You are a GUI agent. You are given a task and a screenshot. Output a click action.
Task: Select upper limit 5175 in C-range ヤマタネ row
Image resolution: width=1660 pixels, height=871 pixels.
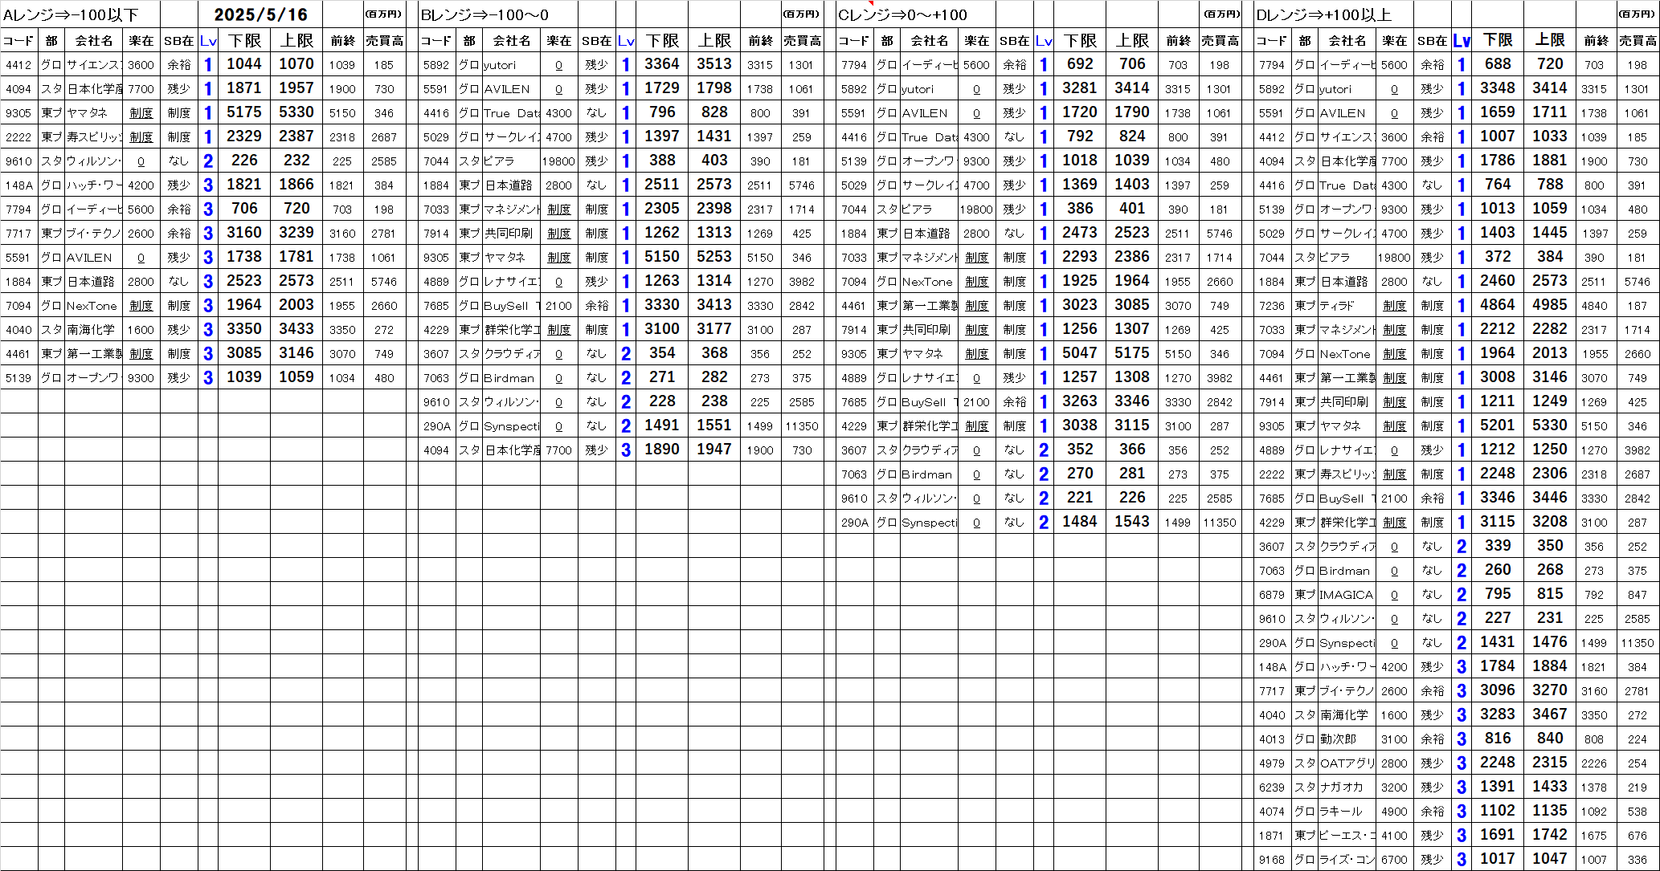point(1132,353)
